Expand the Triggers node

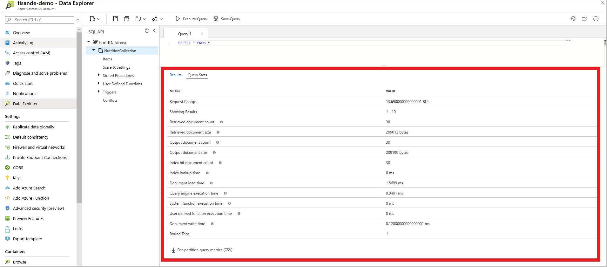[98, 92]
